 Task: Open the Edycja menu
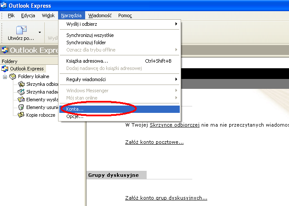28,15
